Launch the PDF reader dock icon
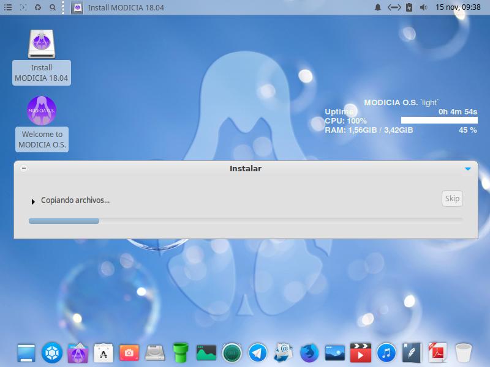The image size is (490, 367). [x=437, y=353]
